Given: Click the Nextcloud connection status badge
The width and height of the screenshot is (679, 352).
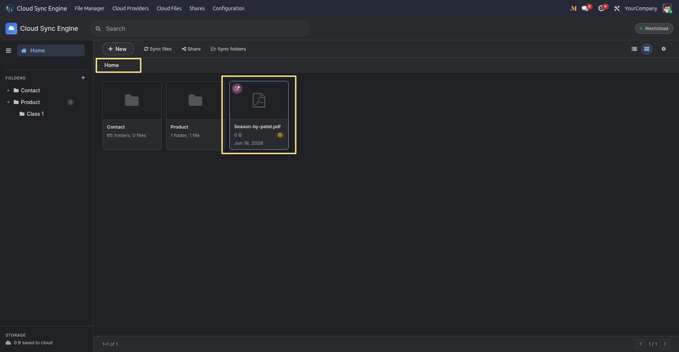Looking at the screenshot, I should (x=654, y=29).
